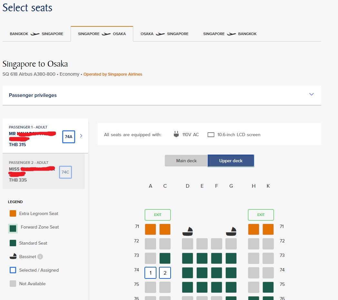Pick standard seat 73C
Image resolution: width=338 pixels, height=300 pixels.
coord(165,258)
